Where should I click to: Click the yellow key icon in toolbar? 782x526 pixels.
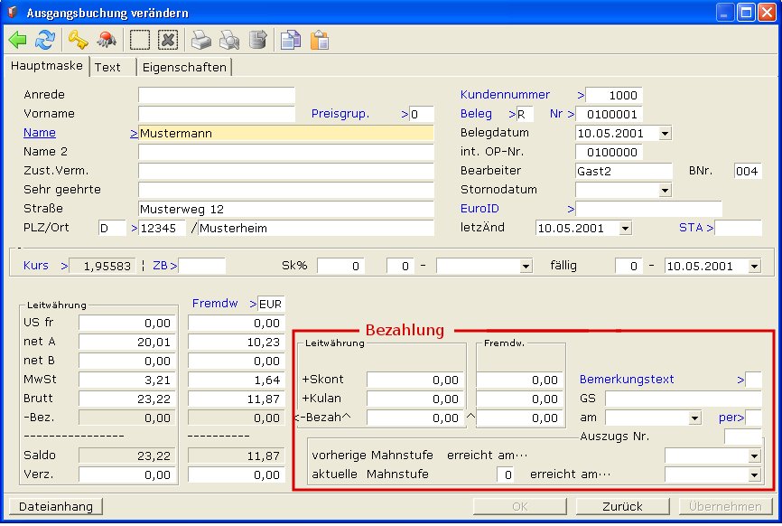coord(79,40)
